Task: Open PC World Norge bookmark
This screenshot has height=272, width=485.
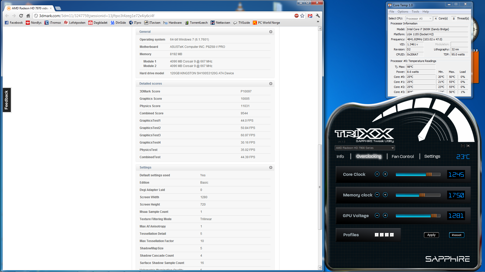Action: click(x=266, y=23)
